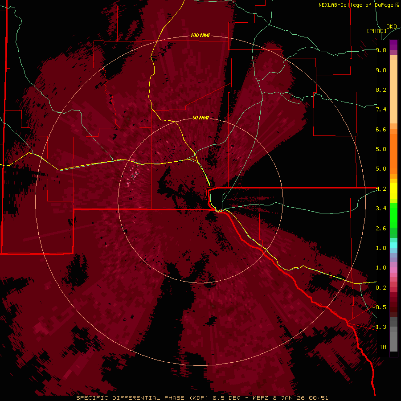Click the 3.4 legend value

[x=381, y=209]
